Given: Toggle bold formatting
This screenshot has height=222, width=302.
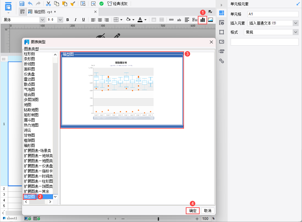Looking at the screenshot, I should coord(68,20).
